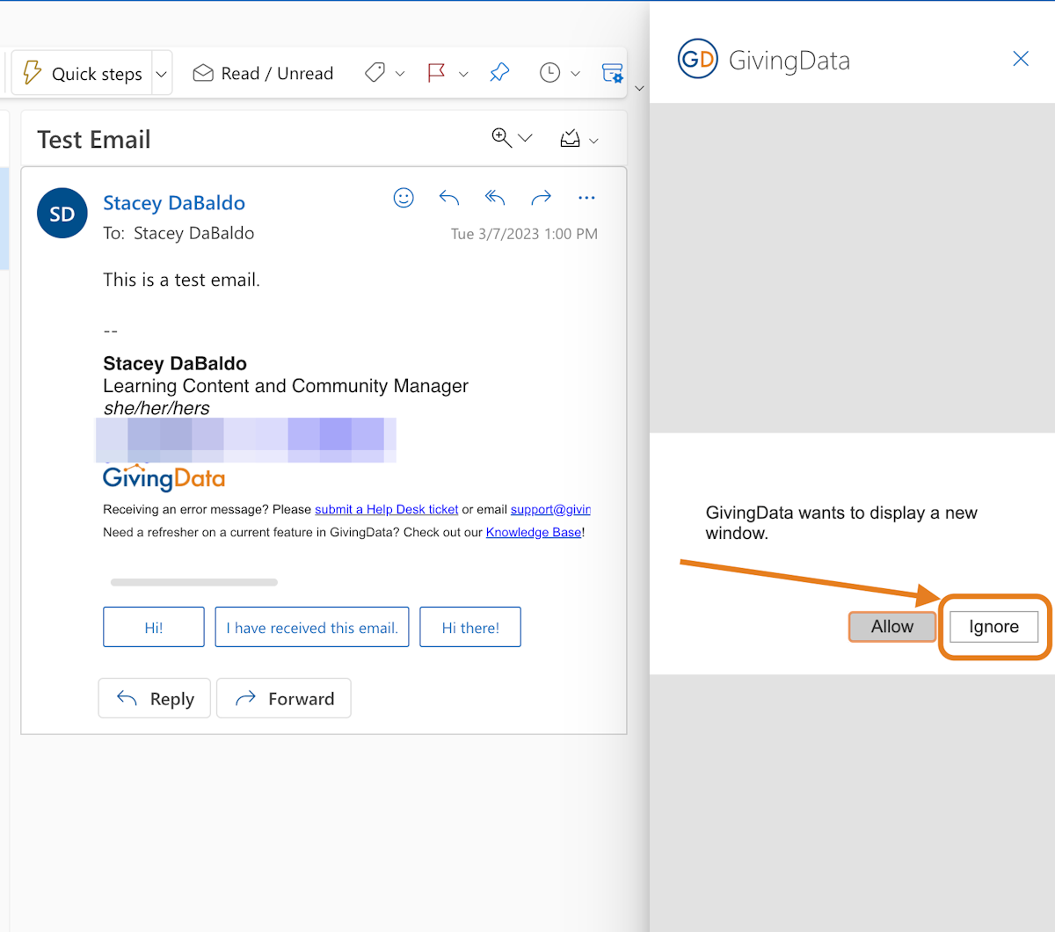Open the More actions ellipsis menu
The width and height of the screenshot is (1055, 932).
pos(586,198)
